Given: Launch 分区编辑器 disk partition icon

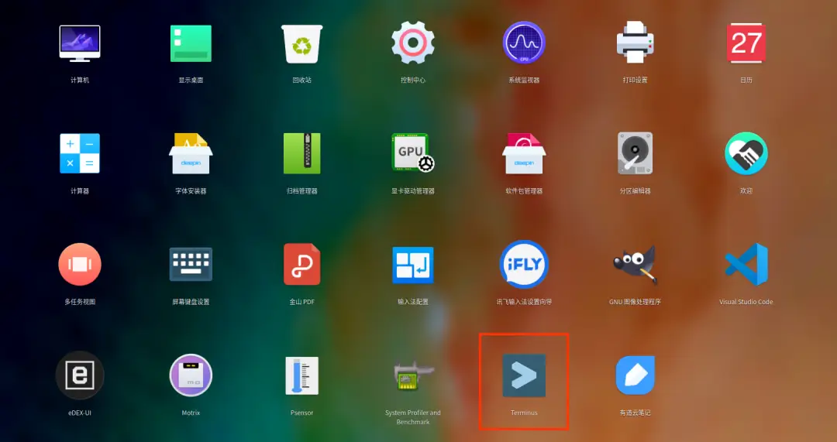Looking at the screenshot, I should click(635, 153).
